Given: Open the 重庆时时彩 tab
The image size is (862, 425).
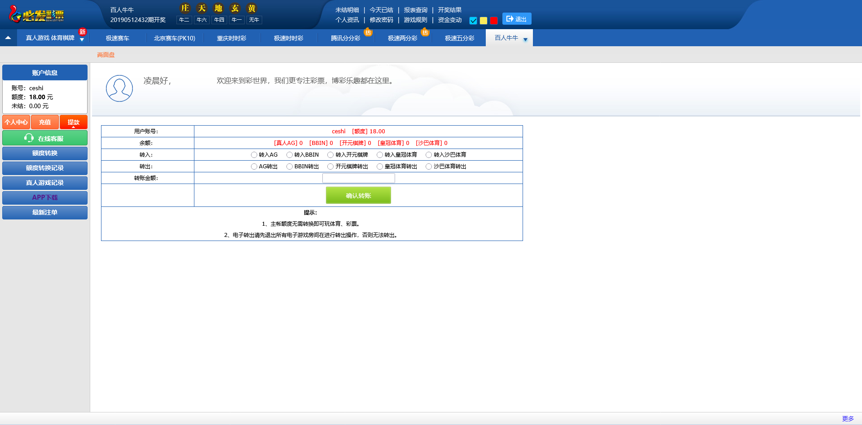Looking at the screenshot, I should tap(232, 38).
